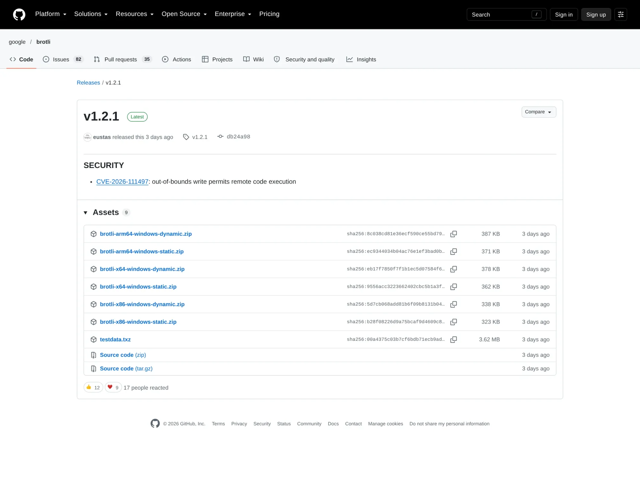The width and height of the screenshot is (640, 480).
Task: Open the Actions tab
Action: tap(176, 59)
